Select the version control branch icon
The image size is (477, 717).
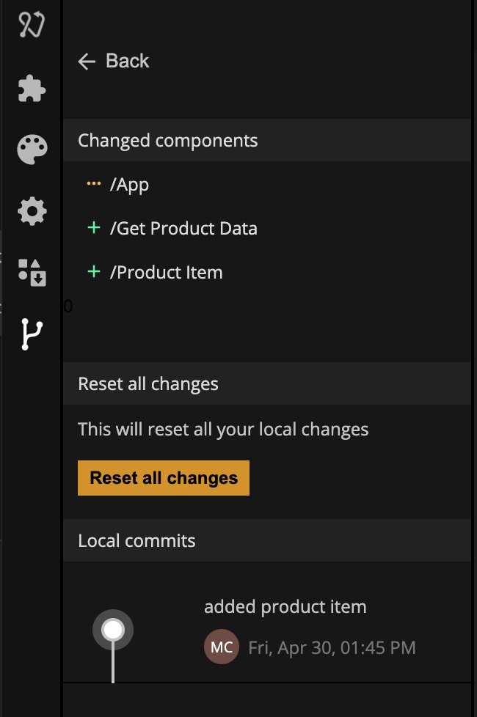click(32, 334)
